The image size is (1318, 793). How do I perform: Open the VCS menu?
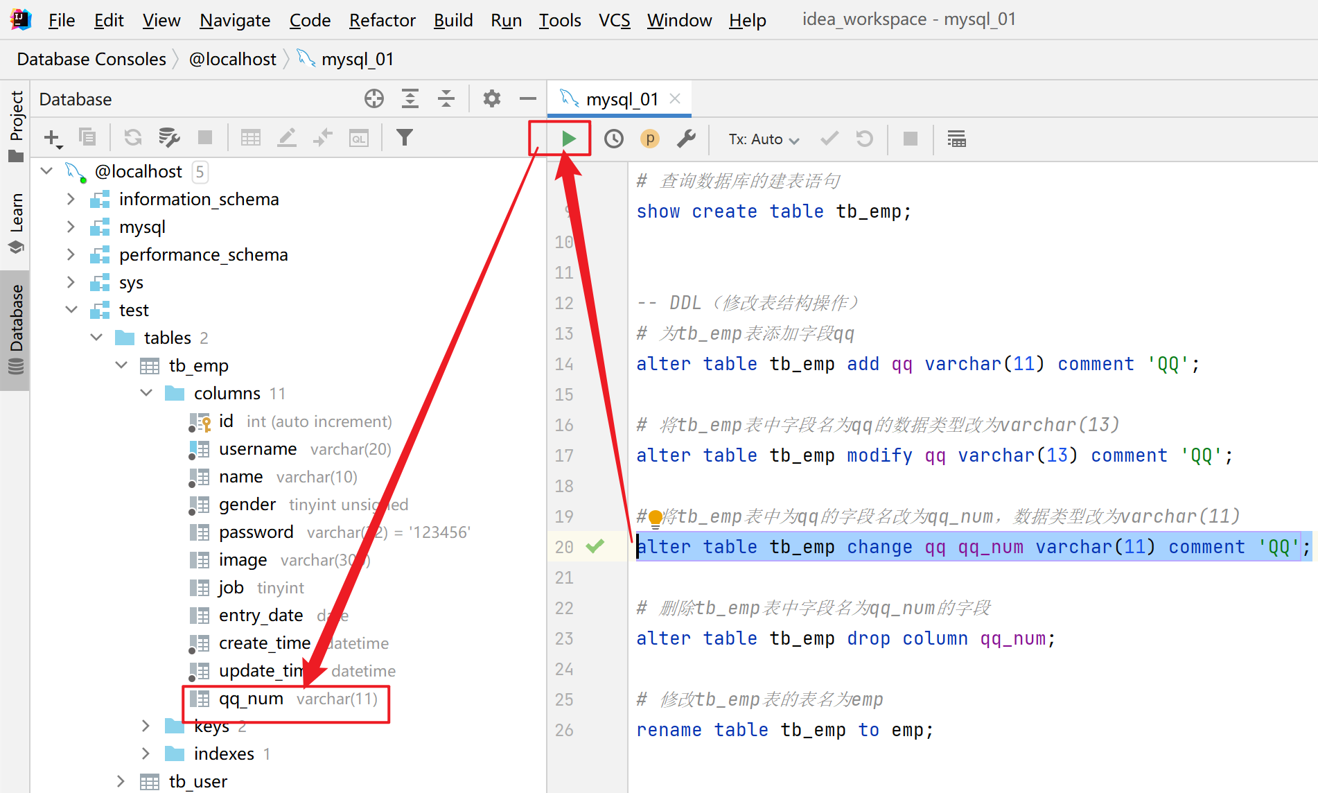click(614, 20)
